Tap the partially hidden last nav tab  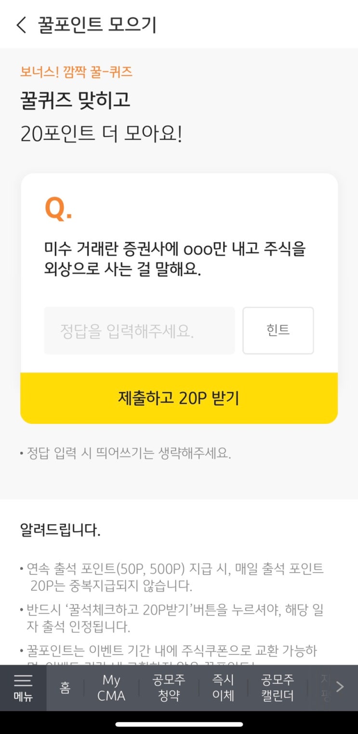[326, 688]
